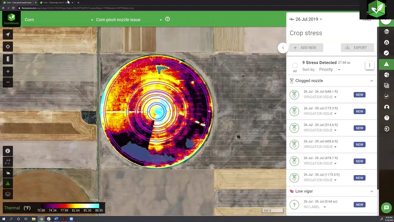Zoom in on the map
Viewport: 394px width, 222px height.
click(8, 71)
